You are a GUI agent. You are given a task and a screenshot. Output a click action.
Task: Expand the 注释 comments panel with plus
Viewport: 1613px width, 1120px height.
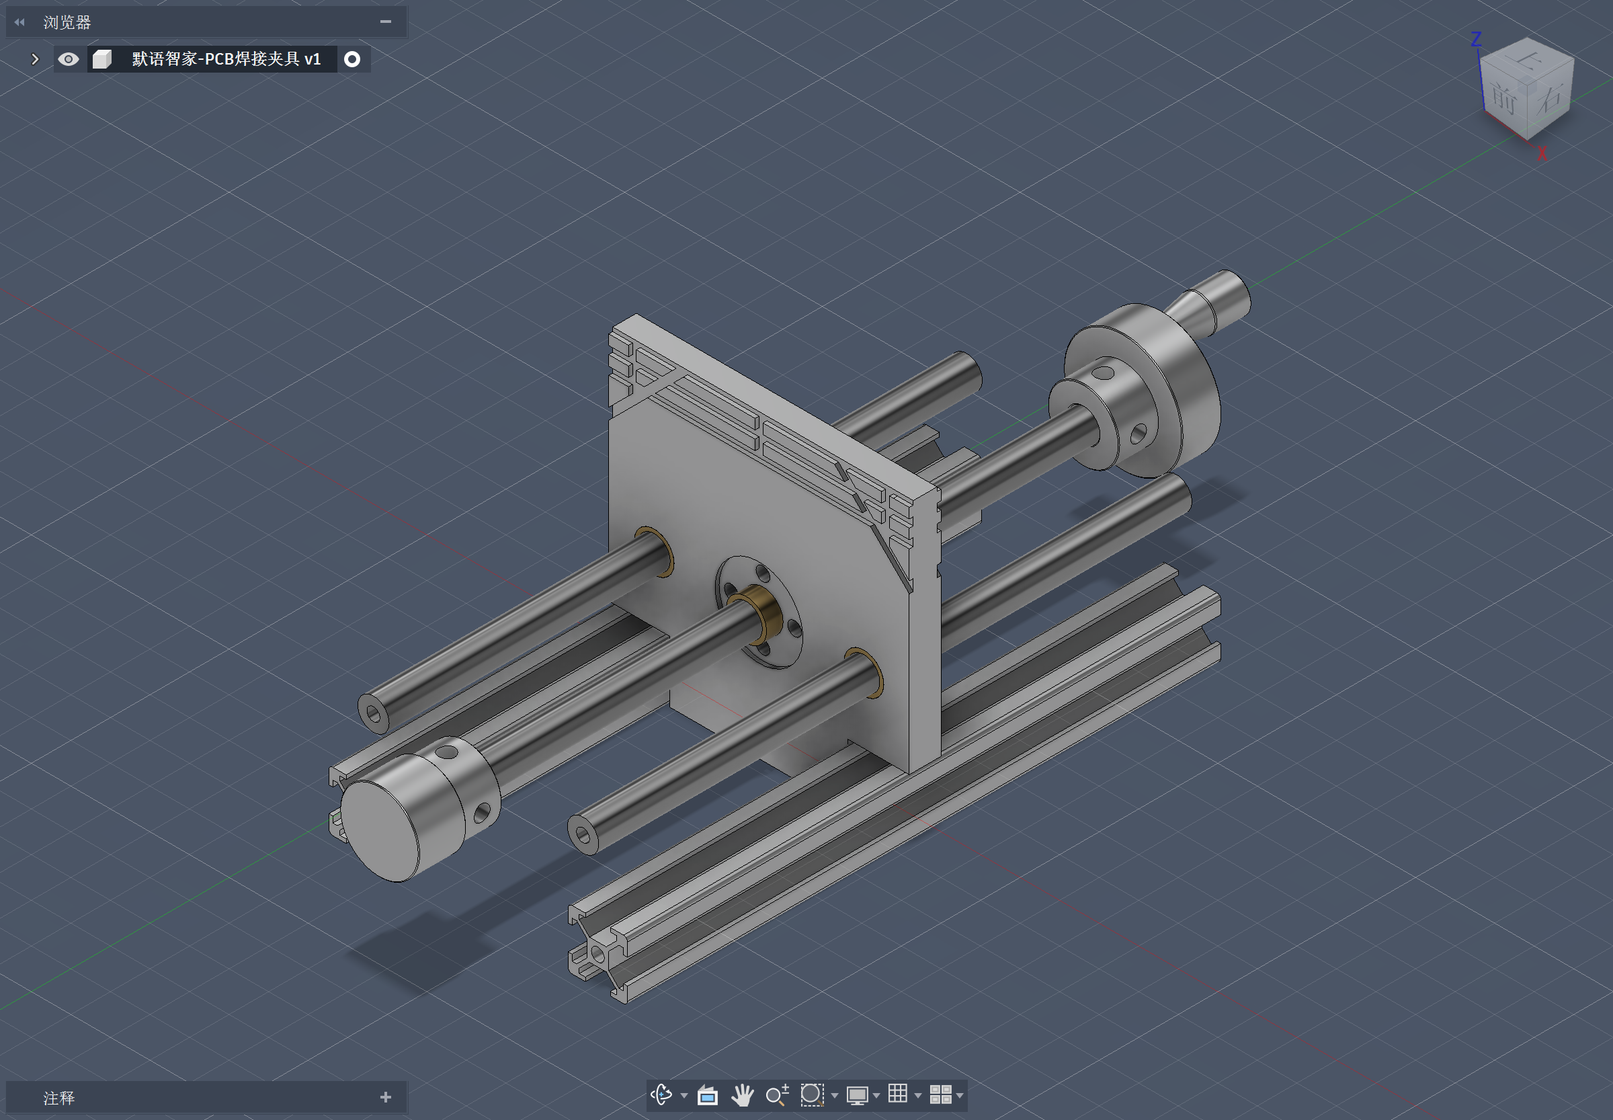(x=385, y=1097)
